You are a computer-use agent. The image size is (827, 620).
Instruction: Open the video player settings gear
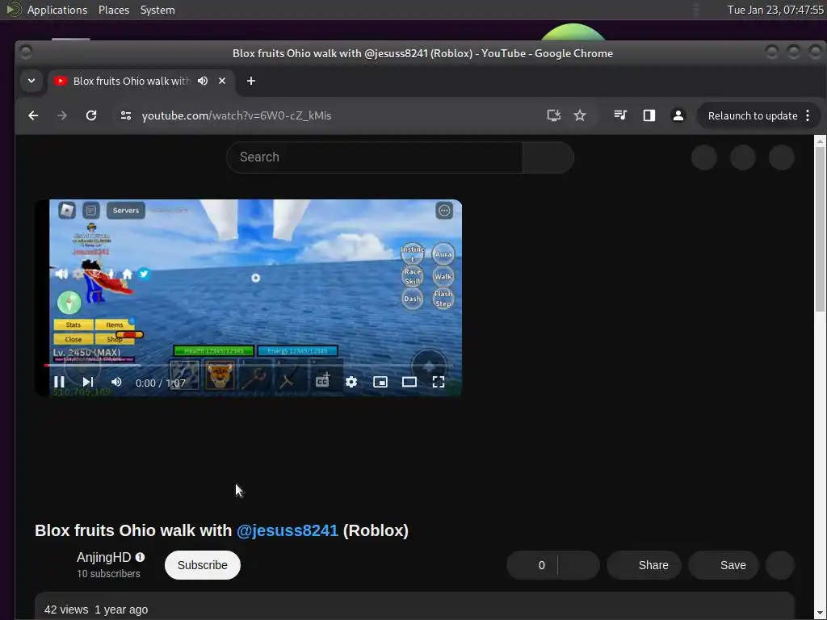tap(351, 382)
